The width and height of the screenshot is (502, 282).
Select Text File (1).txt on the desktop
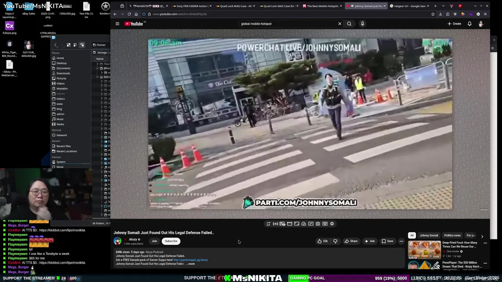(x=86, y=10)
